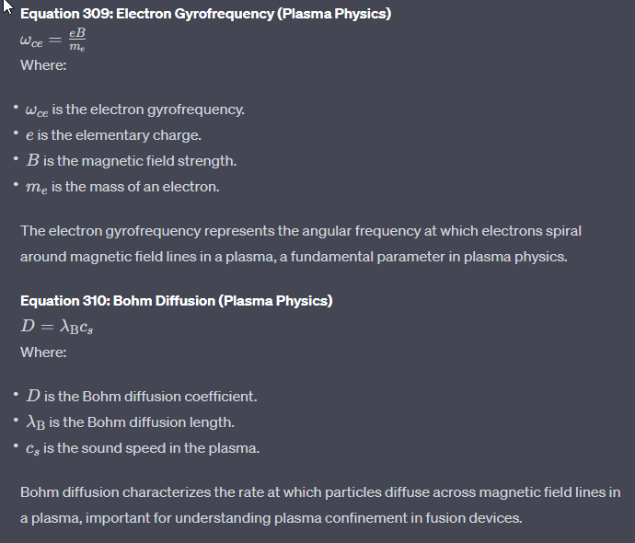Click the paragraph line starting 'The electron gyrofrequency represents'

pos(301,230)
